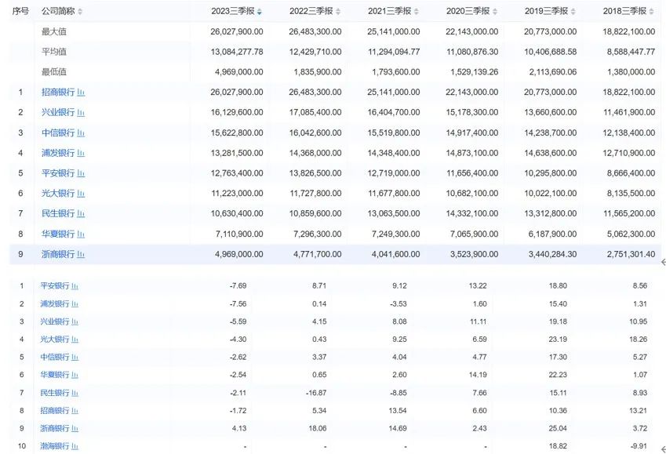
Task: Open 光大银行 link in top table
Action: 58,194
